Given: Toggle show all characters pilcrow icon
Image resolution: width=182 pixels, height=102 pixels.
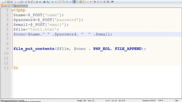Looking at the screenshot, I should [71, 2].
